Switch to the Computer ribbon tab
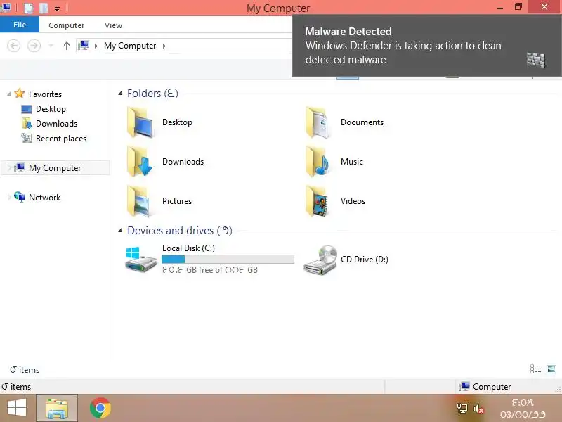The width and height of the screenshot is (562, 422). pyautogui.click(x=66, y=25)
